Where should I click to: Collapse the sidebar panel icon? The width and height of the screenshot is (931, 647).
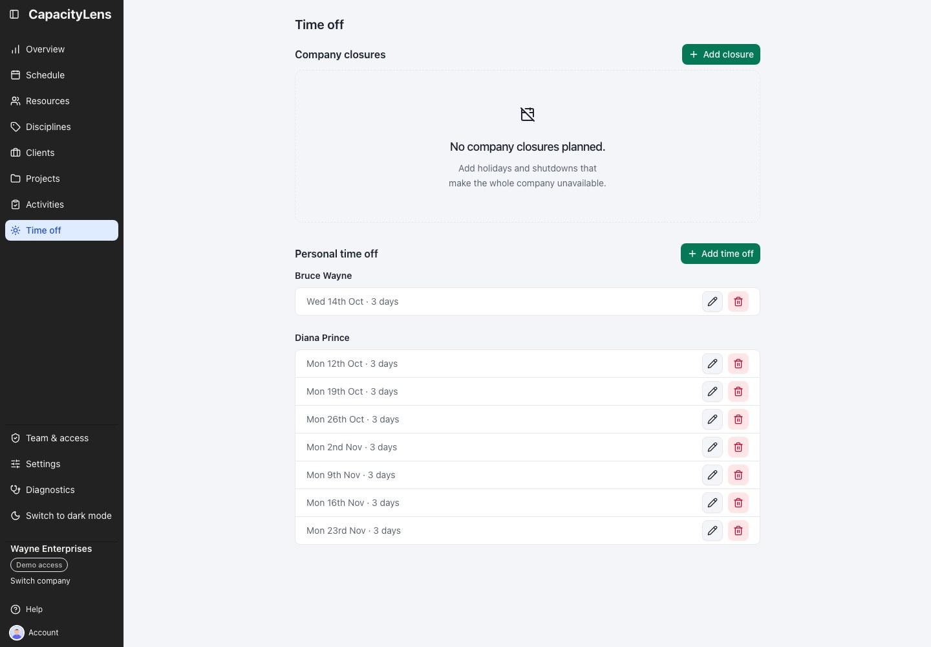point(14,14)
